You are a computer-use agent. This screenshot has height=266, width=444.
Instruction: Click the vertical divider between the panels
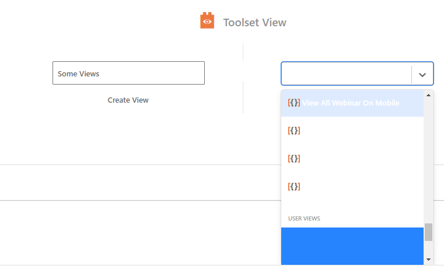point(243,78)
